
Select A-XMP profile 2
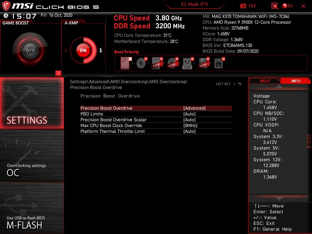pyautogui.click(x=66, y=51)
